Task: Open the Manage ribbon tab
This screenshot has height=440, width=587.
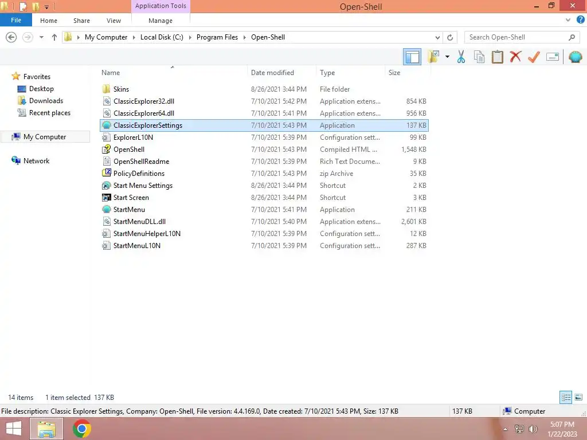Action: 161,21
